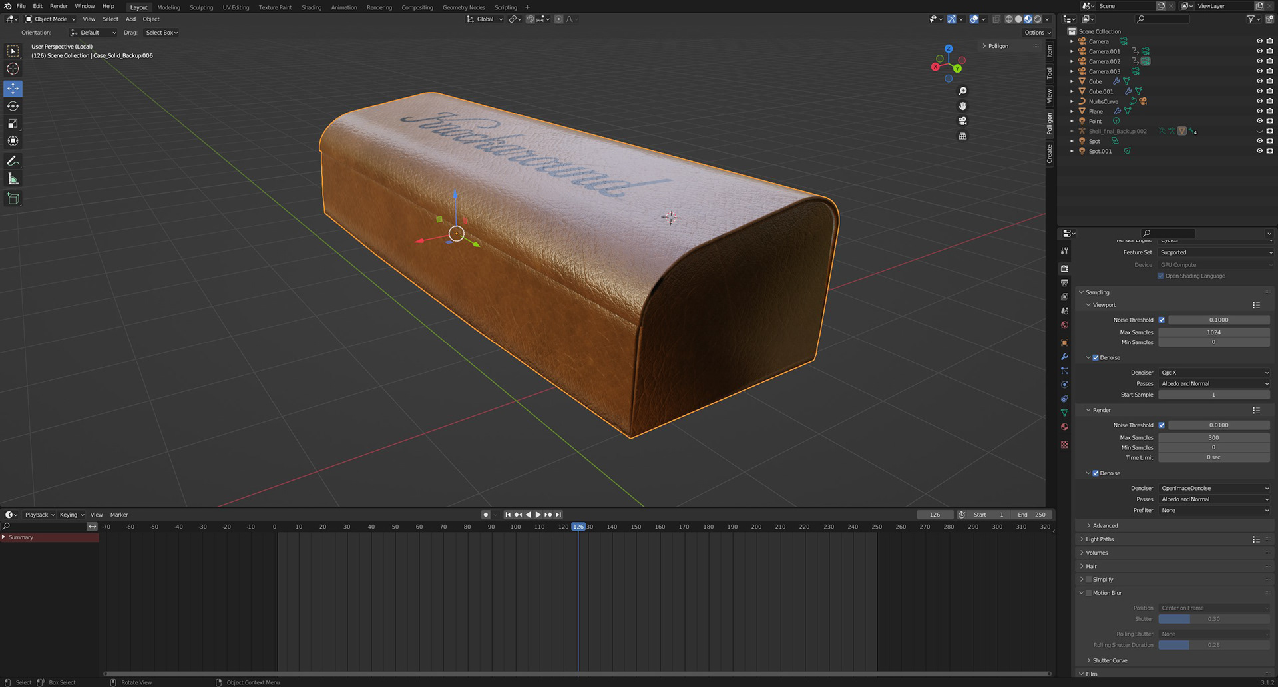Switch to the Geometry Nodes workspace tab

point(463,7)
